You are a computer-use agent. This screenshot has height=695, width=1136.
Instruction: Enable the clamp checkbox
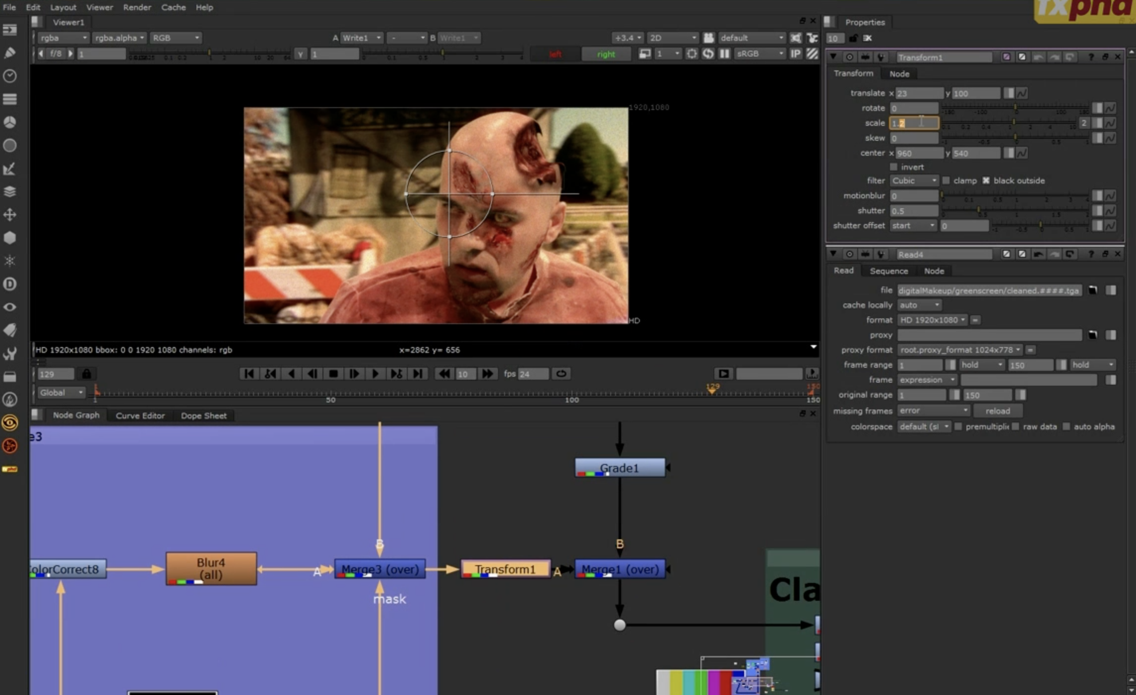[x=946, y=180]
